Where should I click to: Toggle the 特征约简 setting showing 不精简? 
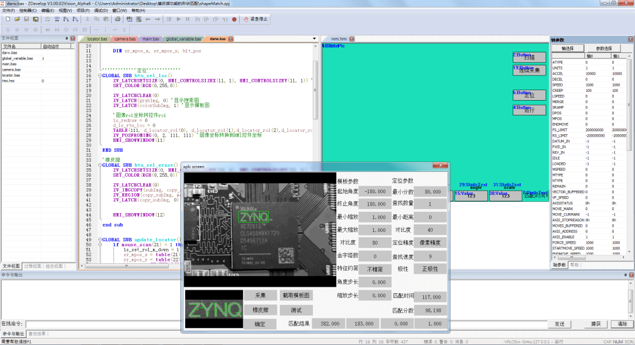pyautogui.click(x=375, y=269)
